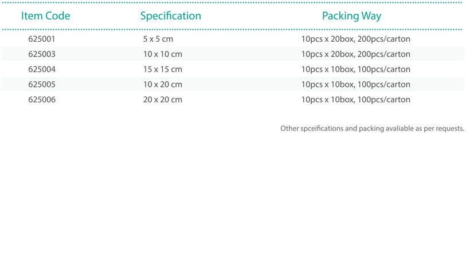The height and width of the screenshot is (270, 474).
Task: Click item code 625005
Action: (x=42, y=85)
